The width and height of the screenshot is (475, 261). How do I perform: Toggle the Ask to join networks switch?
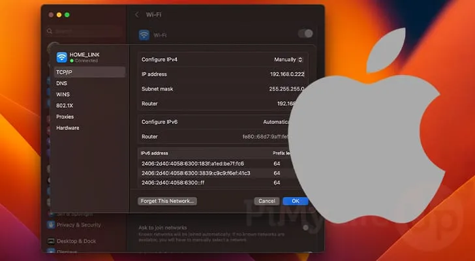(x=305, y=228)
